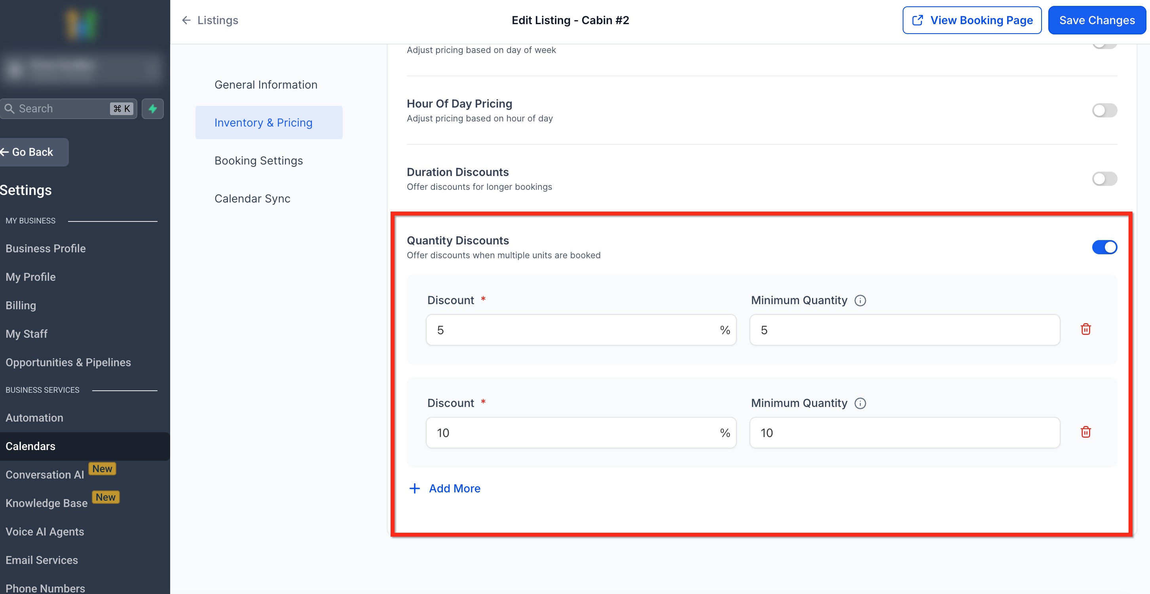Image resolution: width=1150 pixels, height=594 pixels.
Task: Click the lightning bolt quick actions icon
Action: point(153,109)
